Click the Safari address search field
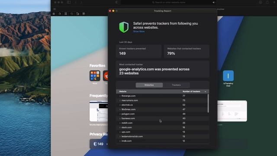 click(169, 3)
